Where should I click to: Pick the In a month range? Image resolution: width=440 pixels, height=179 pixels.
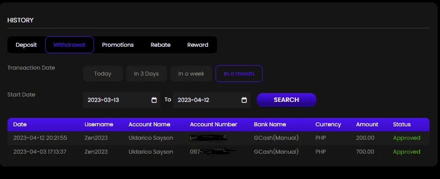pyautogui.click(x=239, y=74)
